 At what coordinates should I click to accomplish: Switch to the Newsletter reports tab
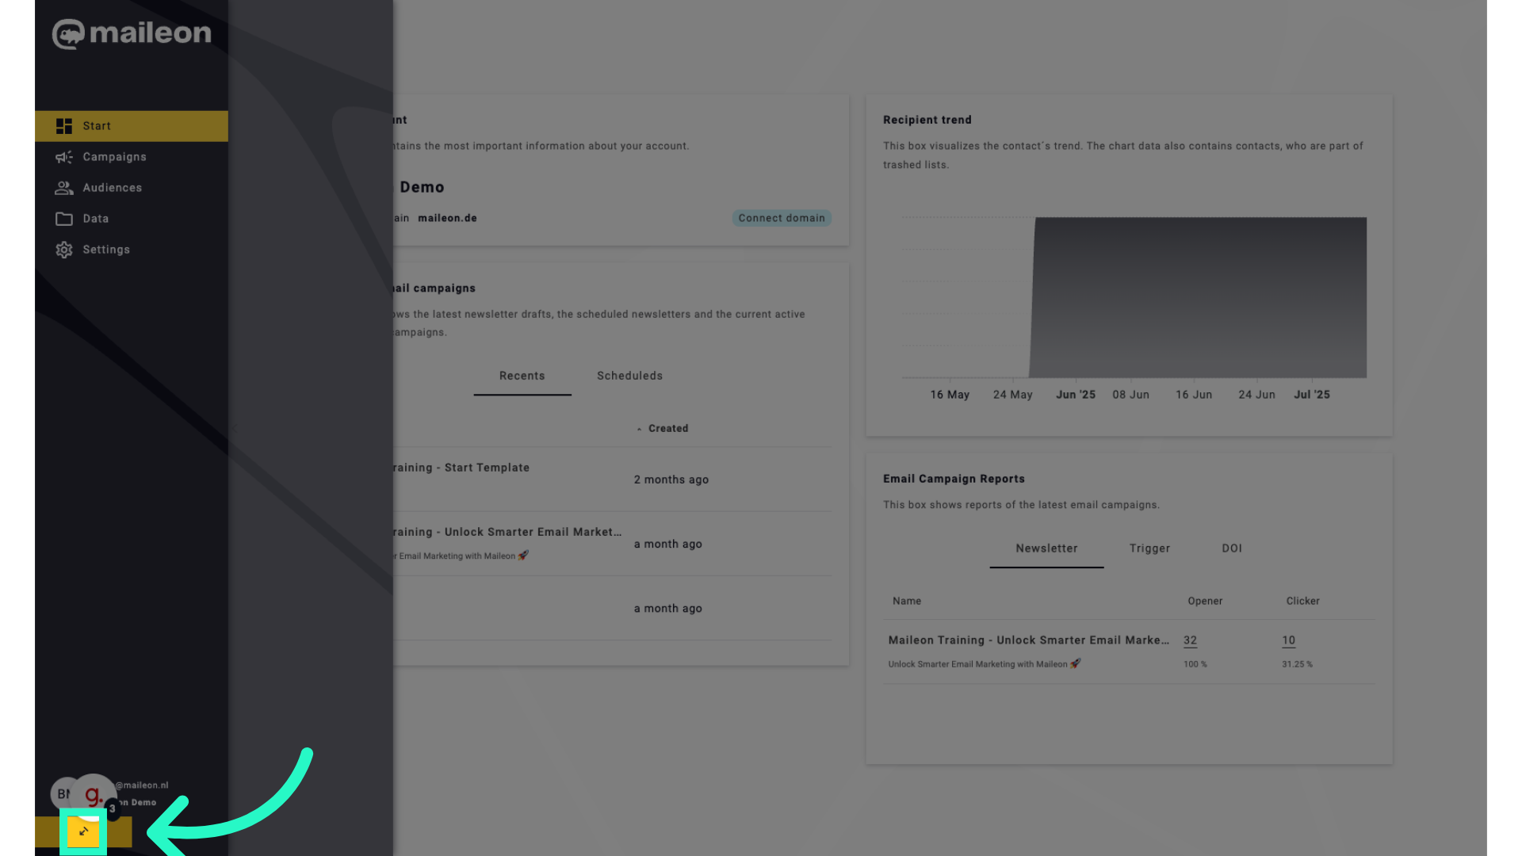click(x=1046, y=548)
